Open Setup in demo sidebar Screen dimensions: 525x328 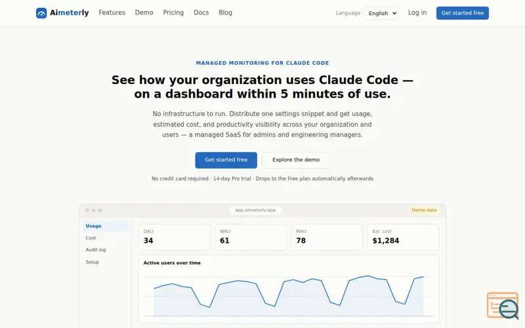92,262
